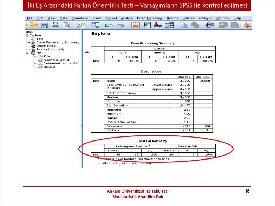Click the Tests of Normality table
This screenshot has width=275, height=206.
pos(153,150)
